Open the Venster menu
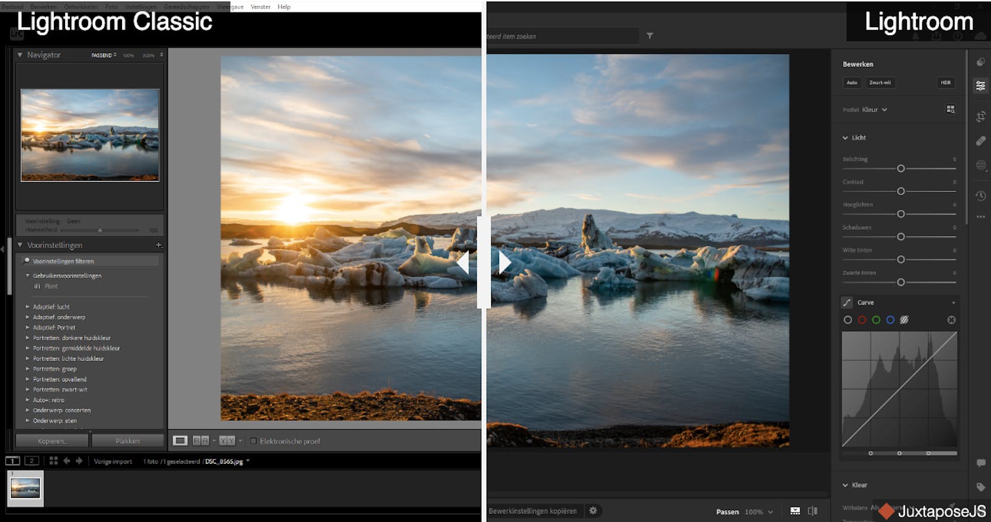 point(260,7)
